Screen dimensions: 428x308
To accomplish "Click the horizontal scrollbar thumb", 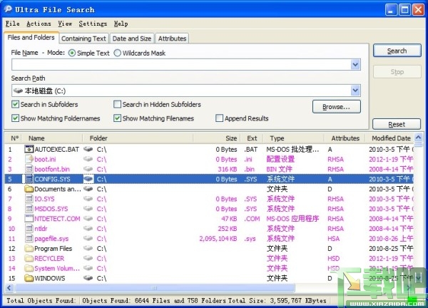I will point(155,288).
